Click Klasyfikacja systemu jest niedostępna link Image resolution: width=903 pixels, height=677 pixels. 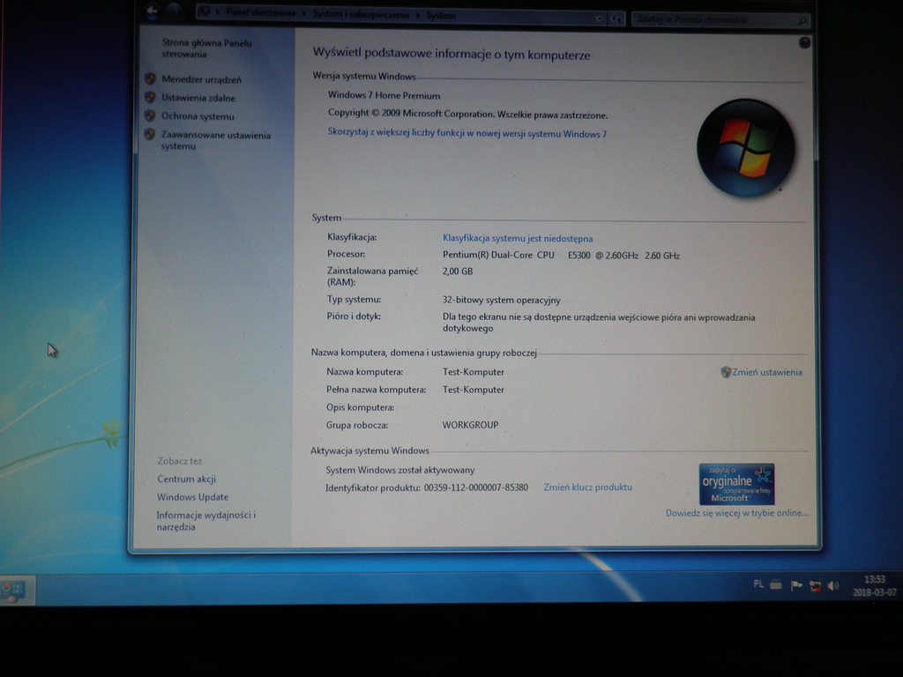517,238
